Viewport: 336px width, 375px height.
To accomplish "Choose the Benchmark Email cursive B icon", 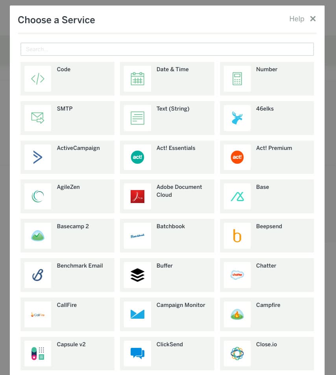I will click(x=38, y=275).
